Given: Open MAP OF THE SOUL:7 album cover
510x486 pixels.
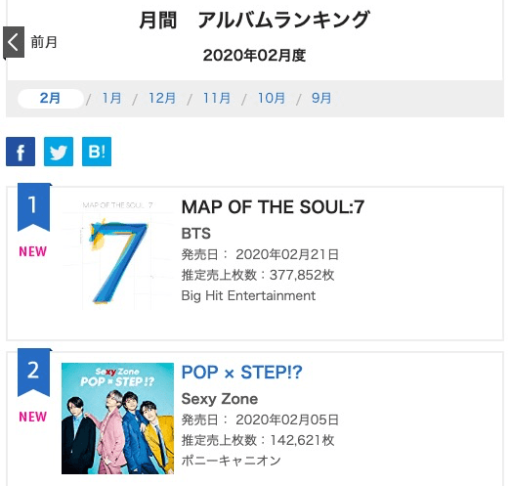Looking at the screenshot, I should point(117,254).
